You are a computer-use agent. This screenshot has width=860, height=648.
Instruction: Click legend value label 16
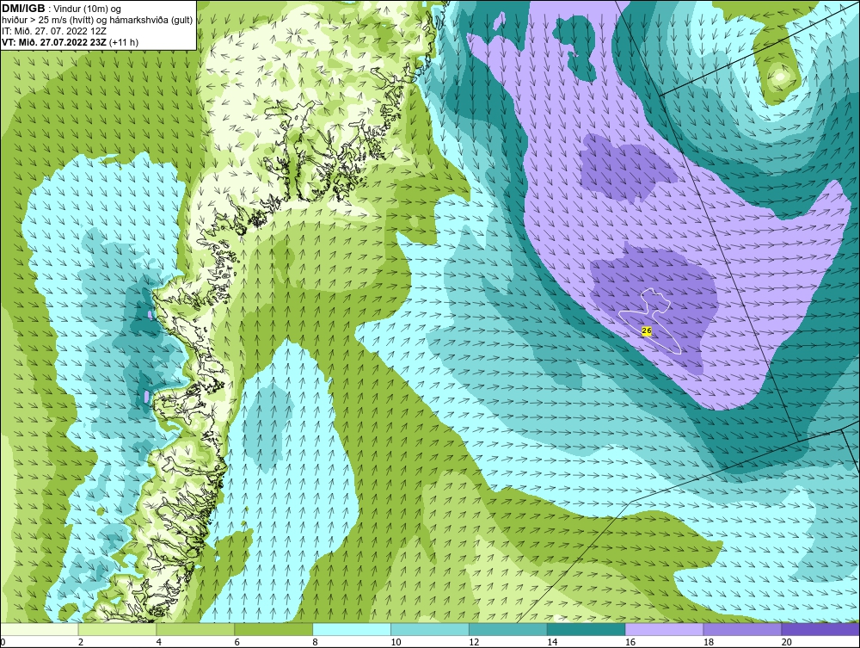tap(630, 642)
